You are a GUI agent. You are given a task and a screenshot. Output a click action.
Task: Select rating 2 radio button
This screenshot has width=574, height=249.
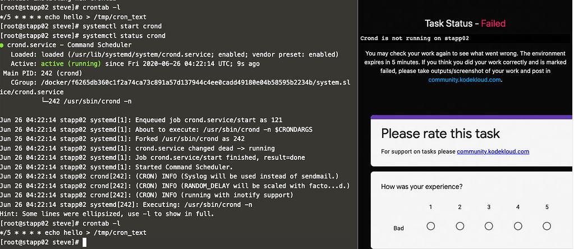(460, 226)
